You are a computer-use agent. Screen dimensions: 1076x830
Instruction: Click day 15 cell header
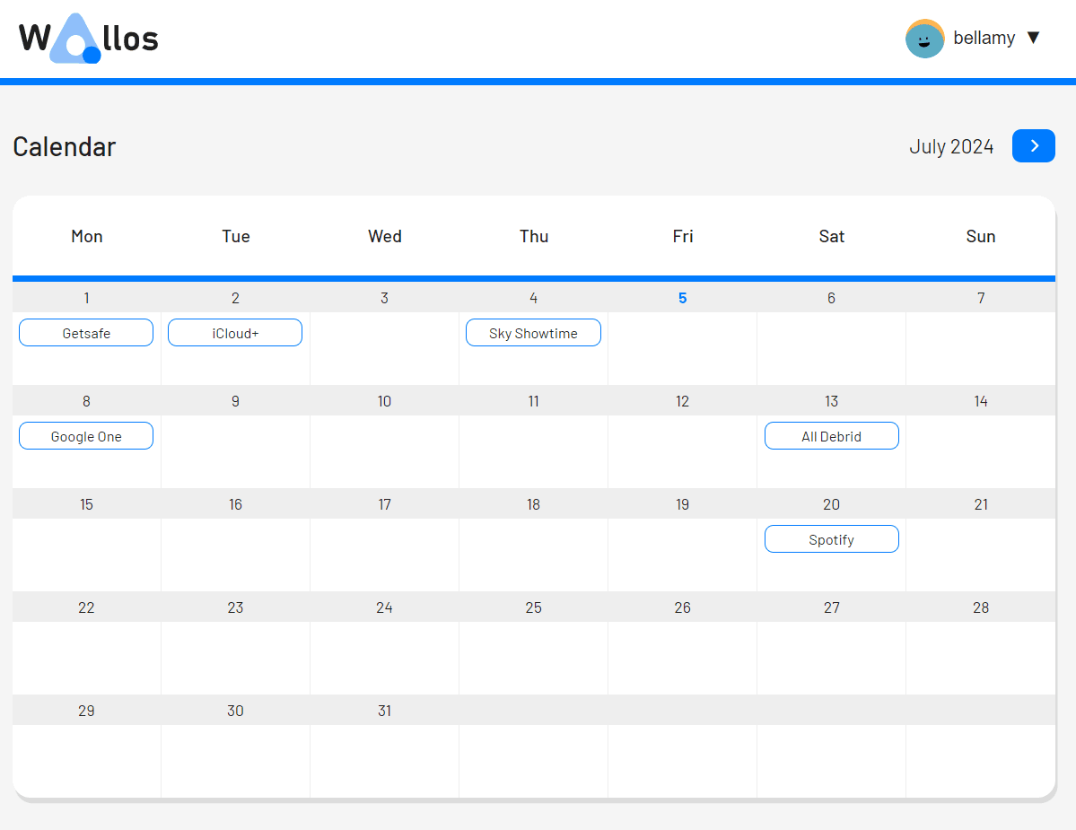86,504
